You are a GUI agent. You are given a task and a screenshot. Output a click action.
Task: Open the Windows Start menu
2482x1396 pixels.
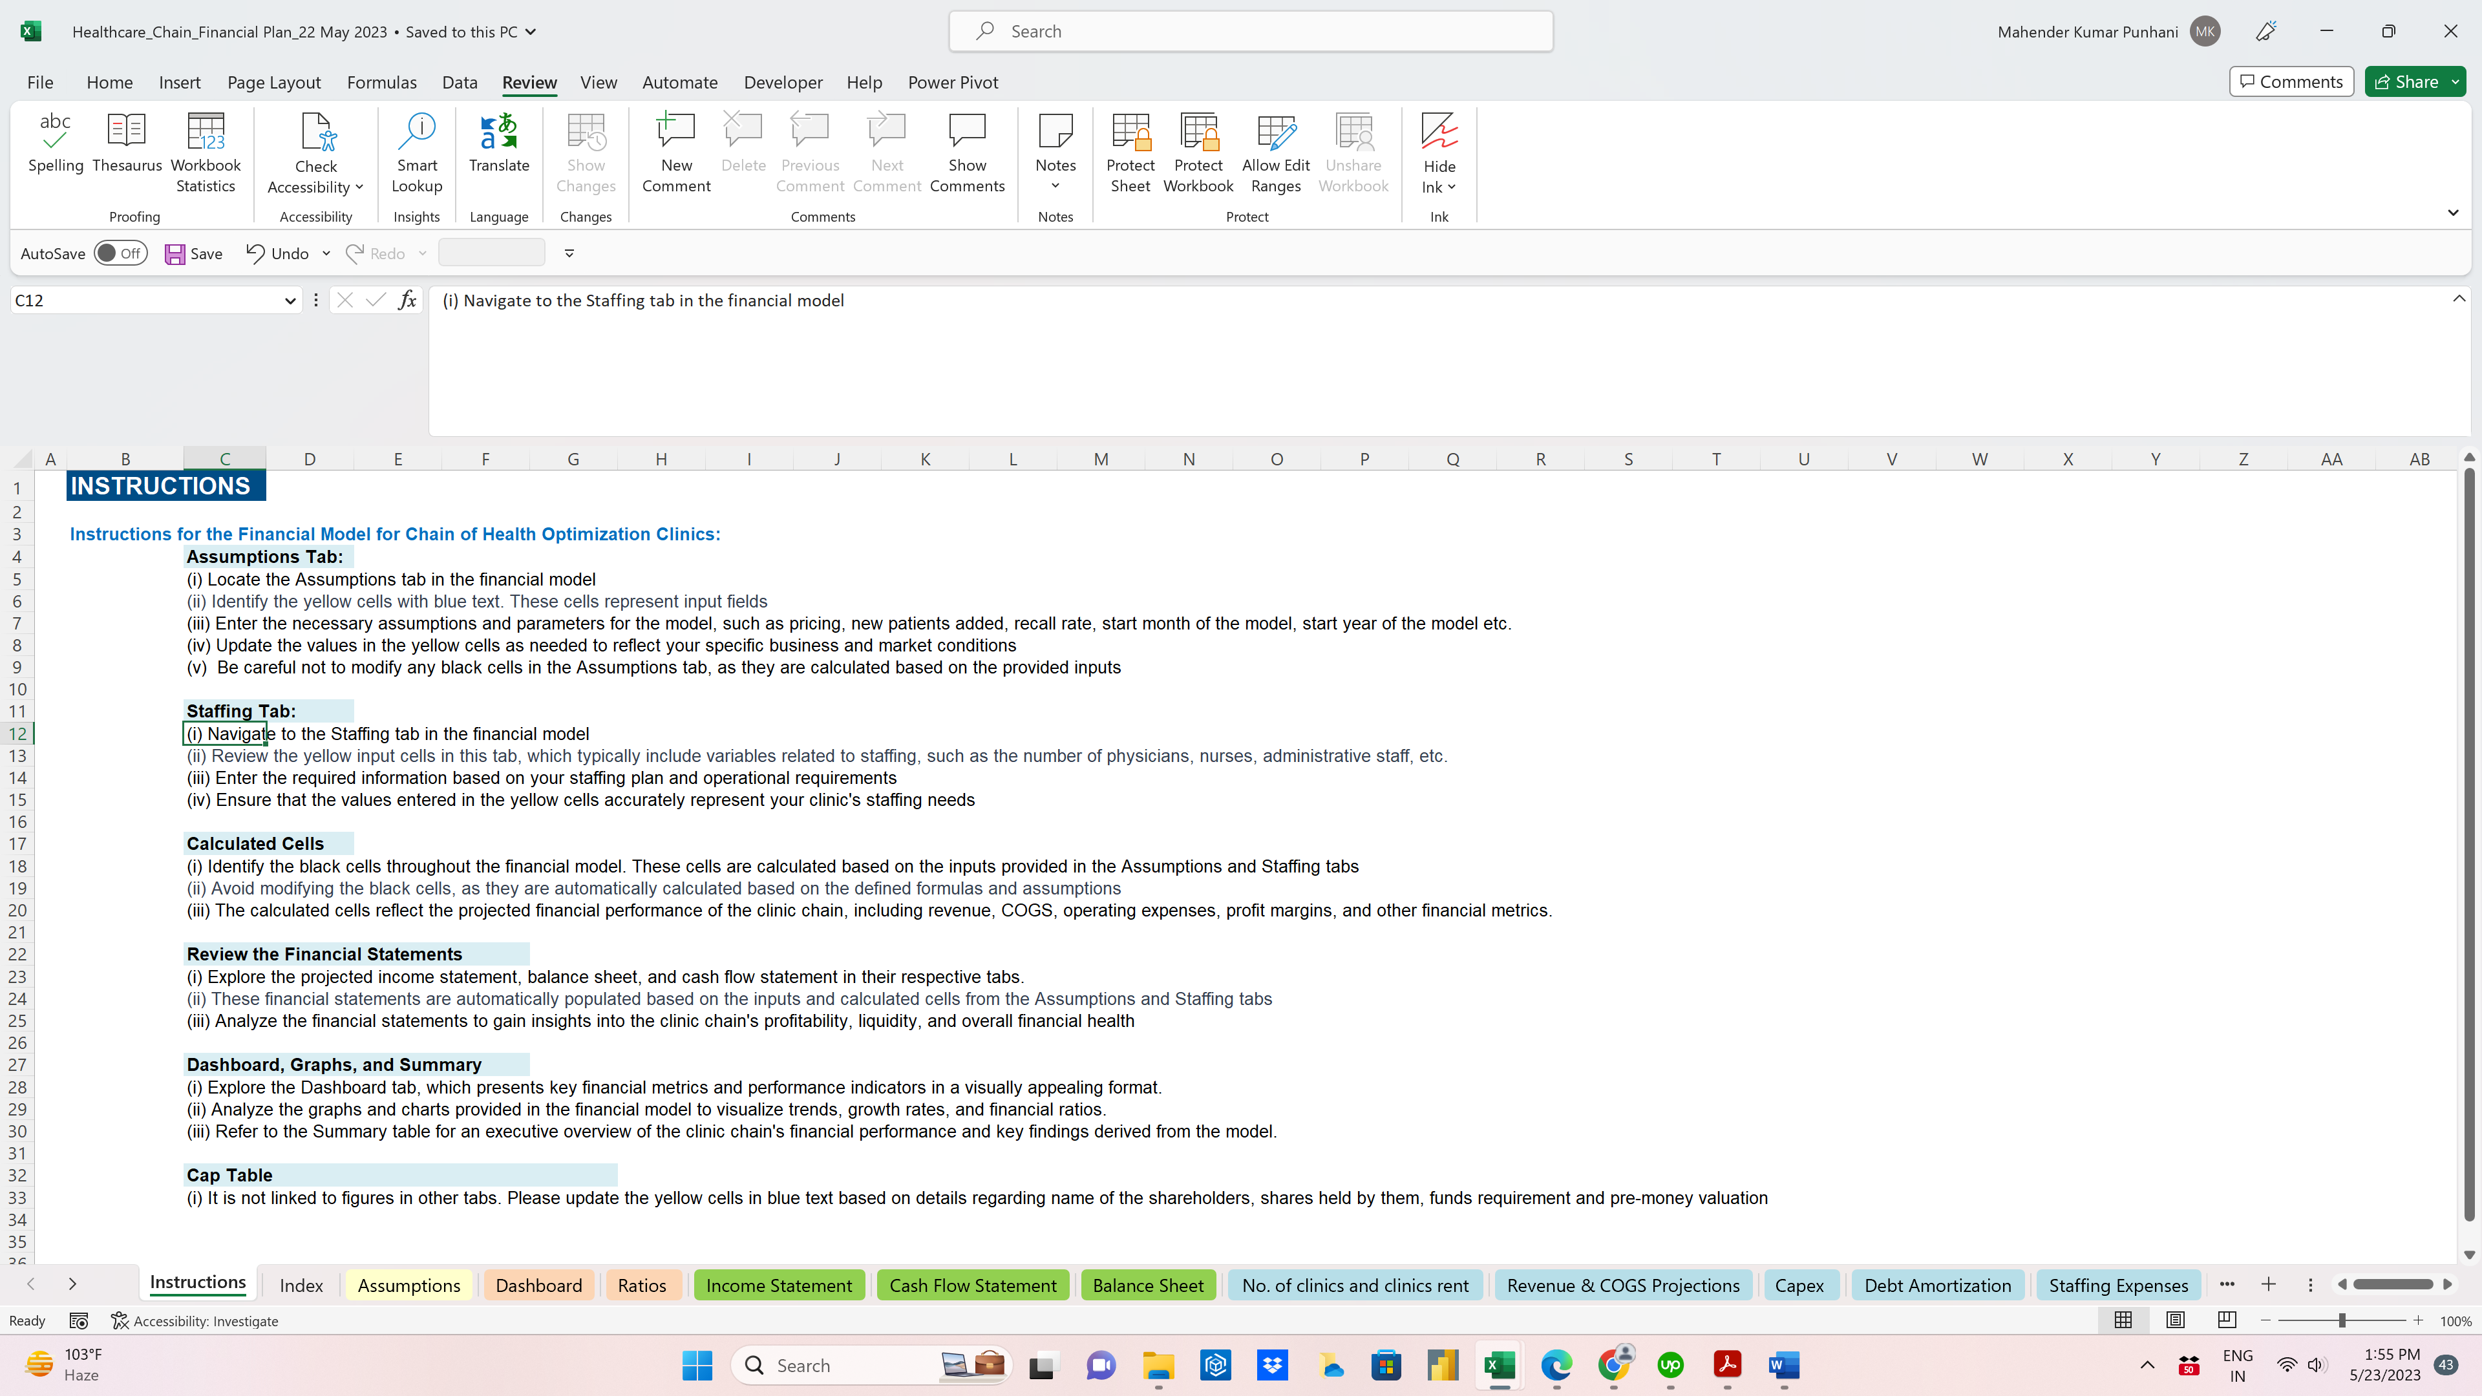[x=697, y=1365]
